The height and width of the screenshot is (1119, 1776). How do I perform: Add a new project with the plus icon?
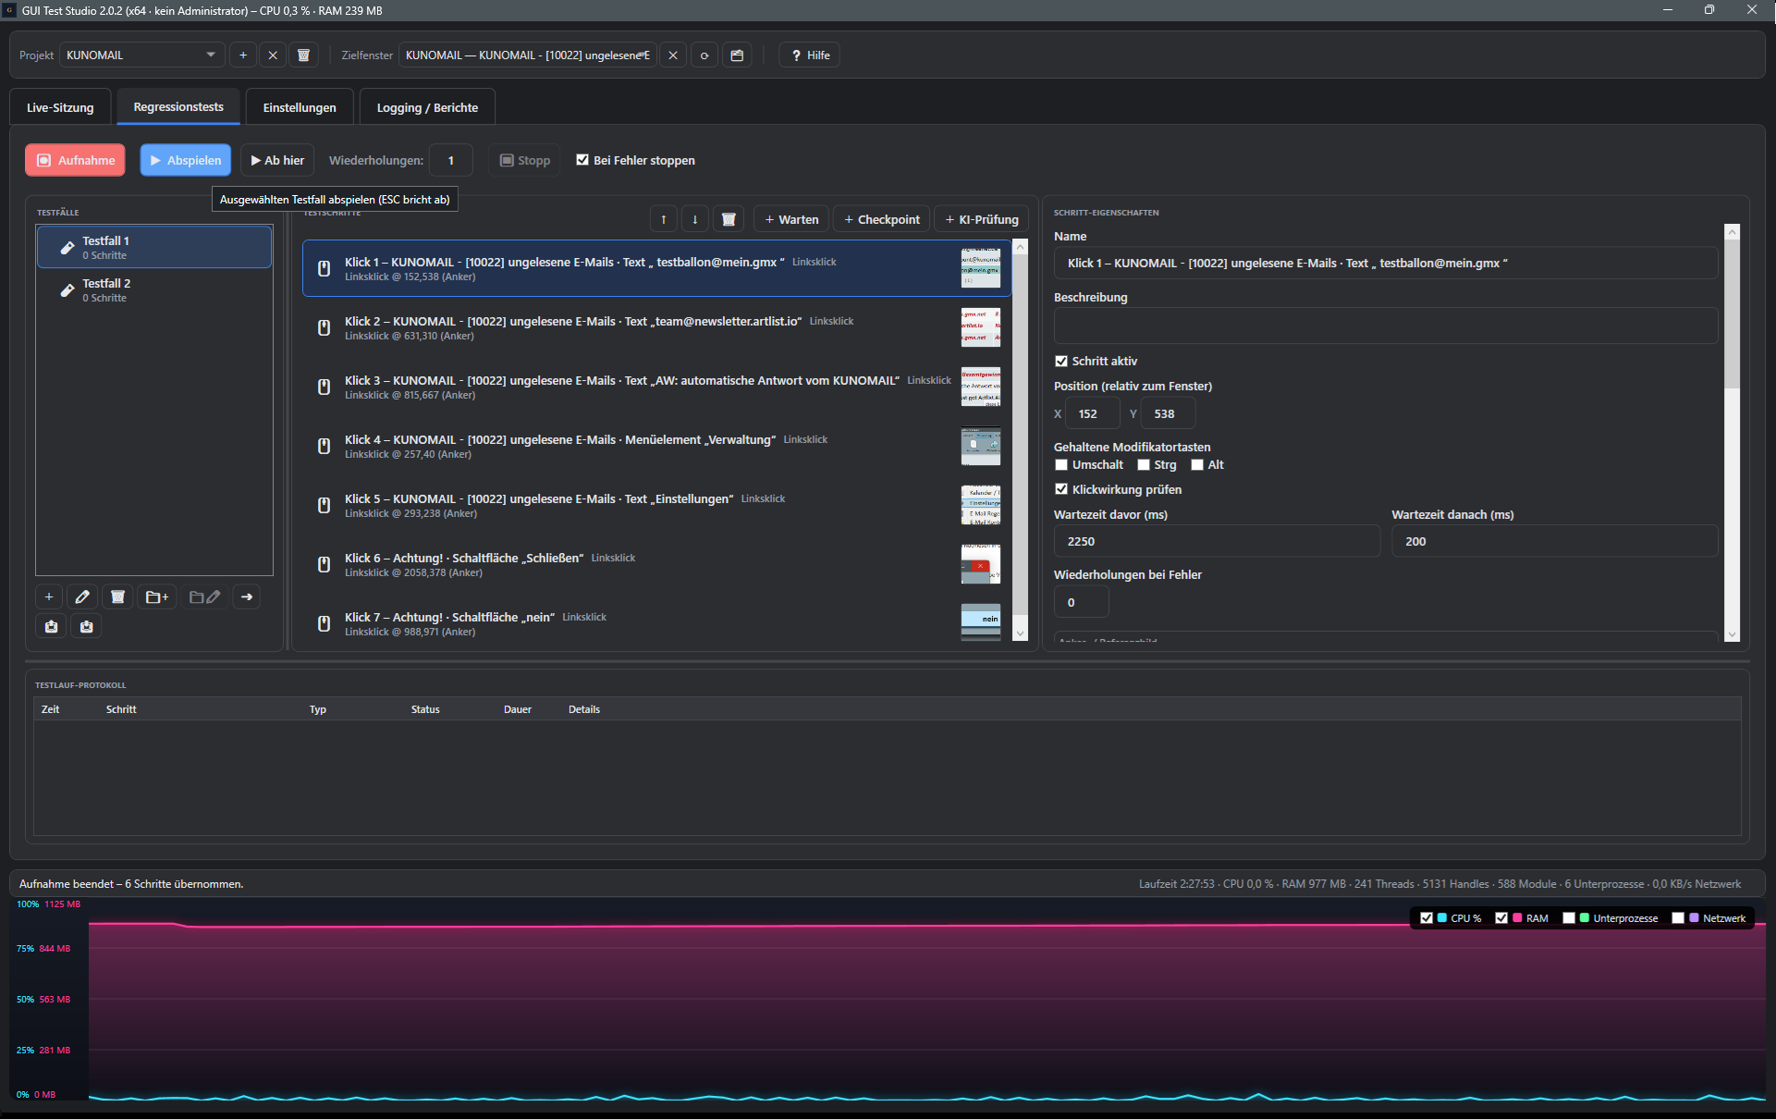pos(243,55)
